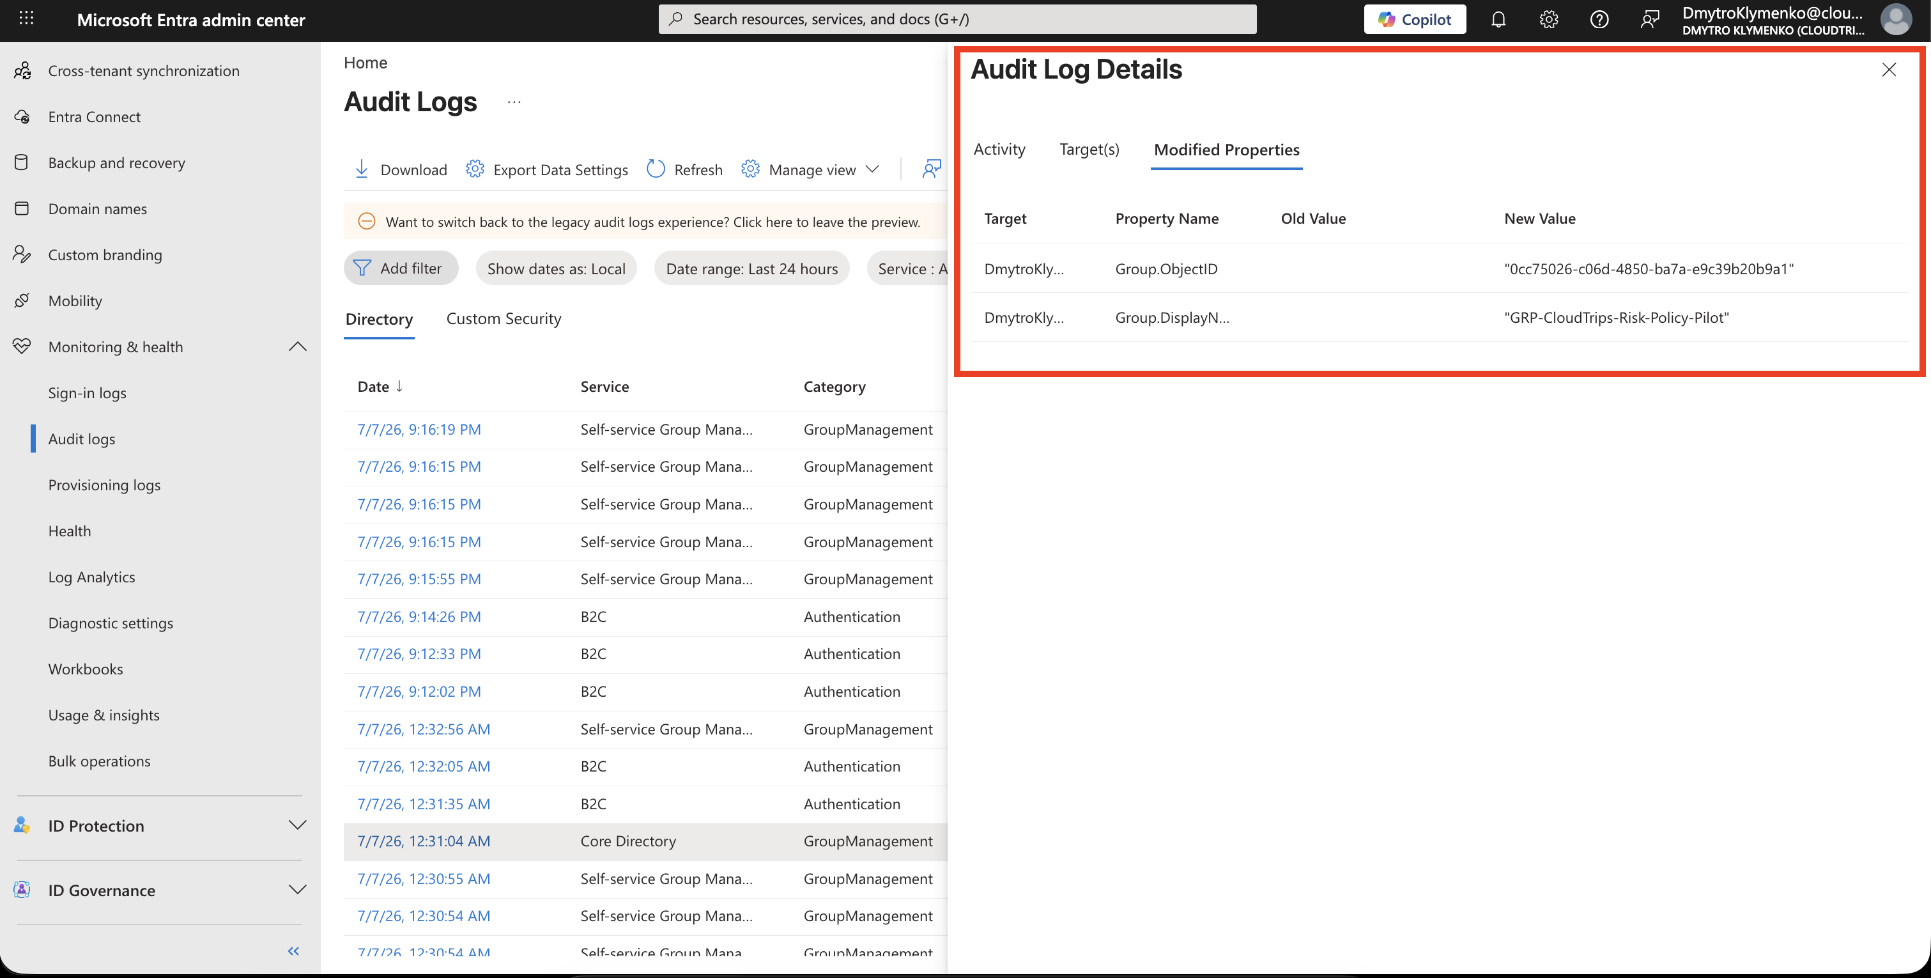Focus the search resources input field
The image size is (1931, 978).
tap(957, 20)
